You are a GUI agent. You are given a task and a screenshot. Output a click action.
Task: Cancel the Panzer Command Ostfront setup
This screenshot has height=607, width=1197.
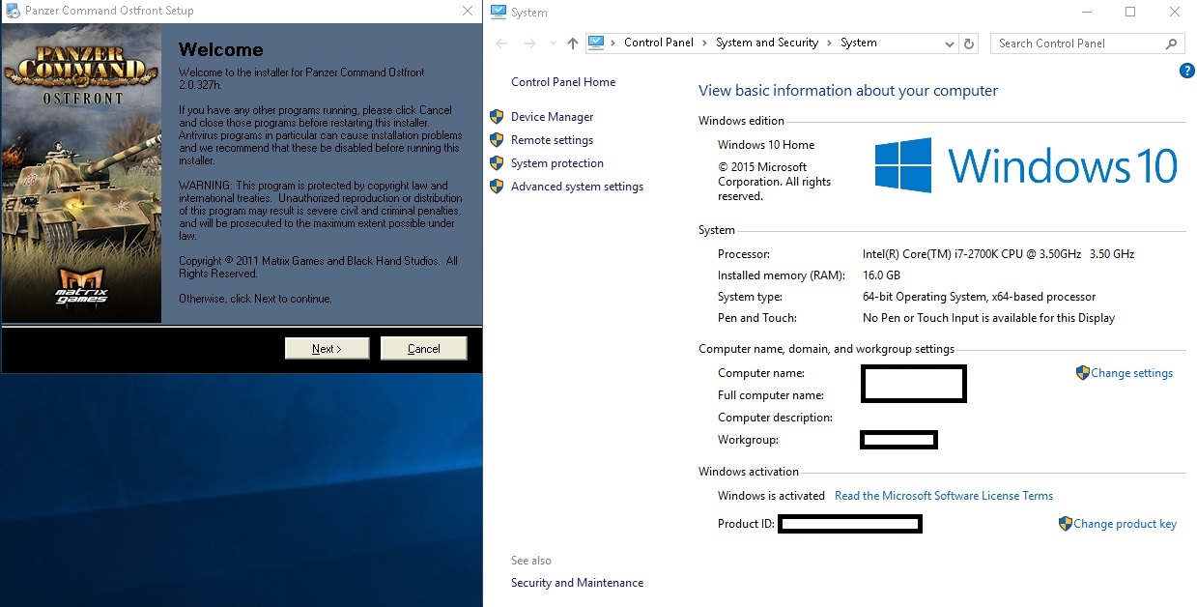423,349
